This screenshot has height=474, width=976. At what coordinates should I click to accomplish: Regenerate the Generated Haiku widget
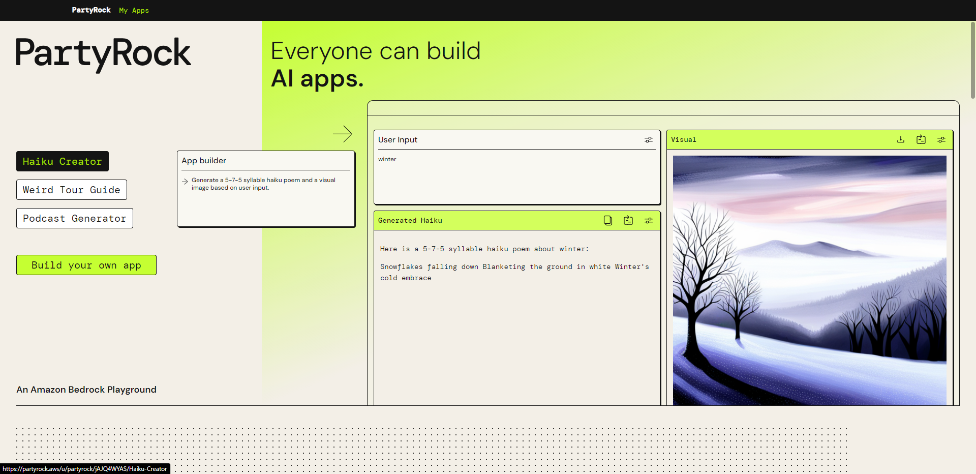click(628, 220)
